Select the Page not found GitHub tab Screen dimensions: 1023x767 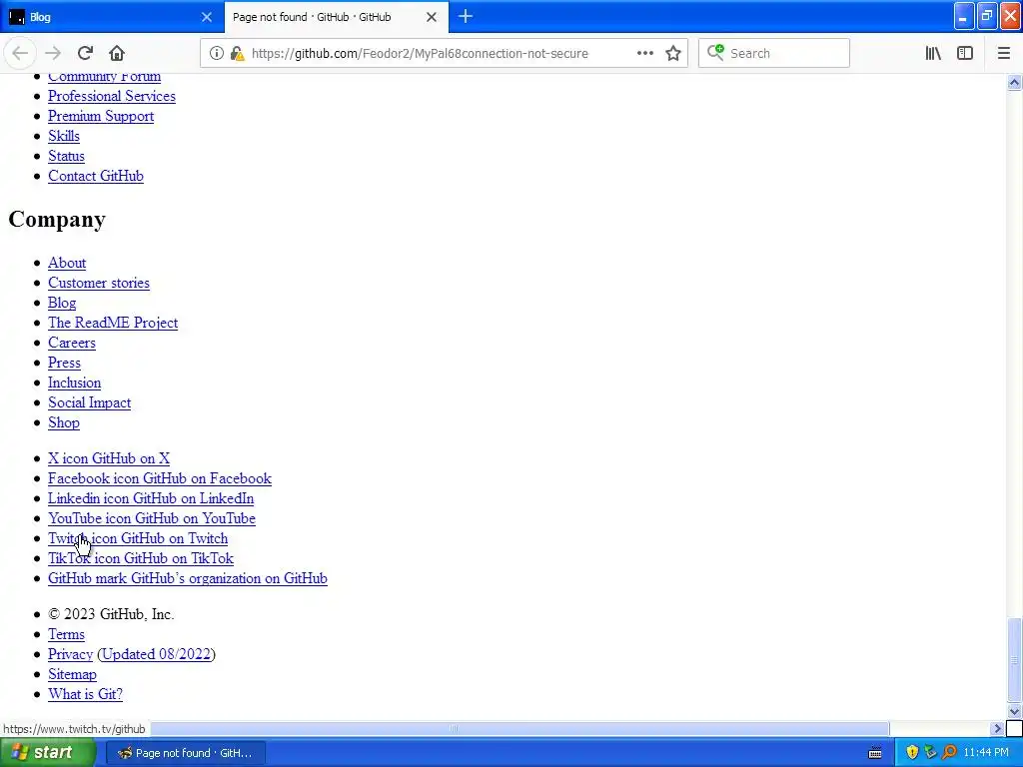(x=336, y=17)
